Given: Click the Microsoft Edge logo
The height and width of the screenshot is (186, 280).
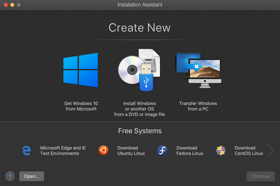Looking at the screenshot, I should coord(26,151).
